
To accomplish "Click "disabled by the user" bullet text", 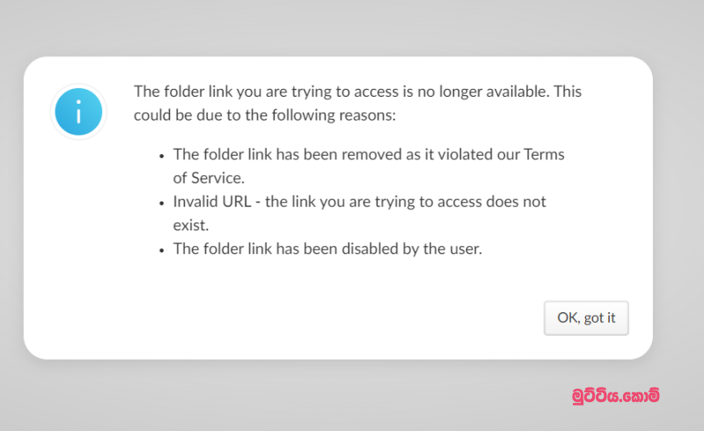I will point(327,248).
